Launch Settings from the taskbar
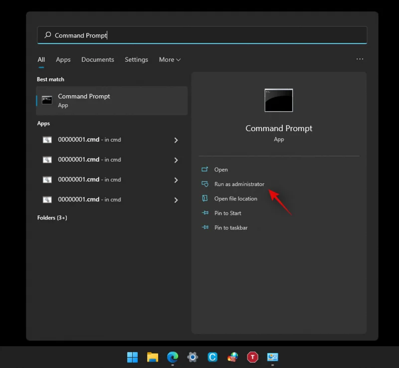The height and width of the screenshot is (368, 399). click(x=193, y=357)
